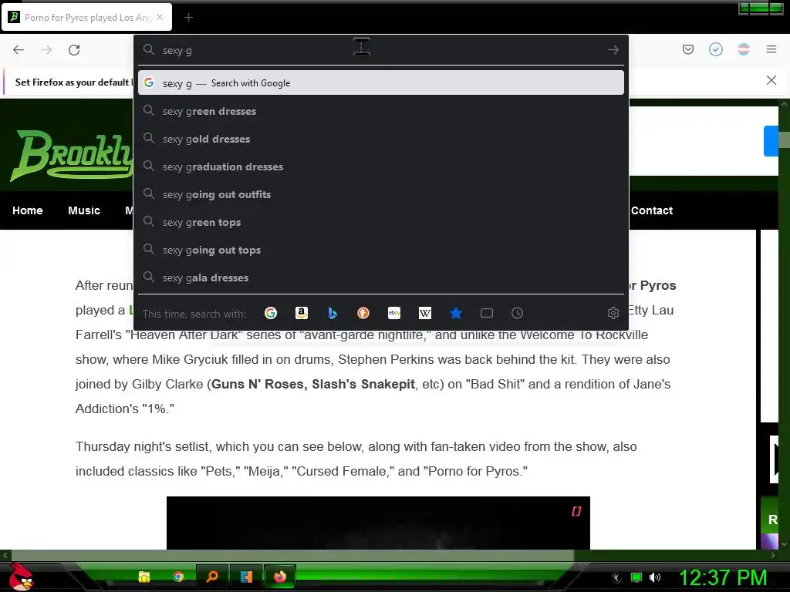Open the orange and blue taskbar app
The height and width of the screenshot is (592, 790).
click(246, 577)
